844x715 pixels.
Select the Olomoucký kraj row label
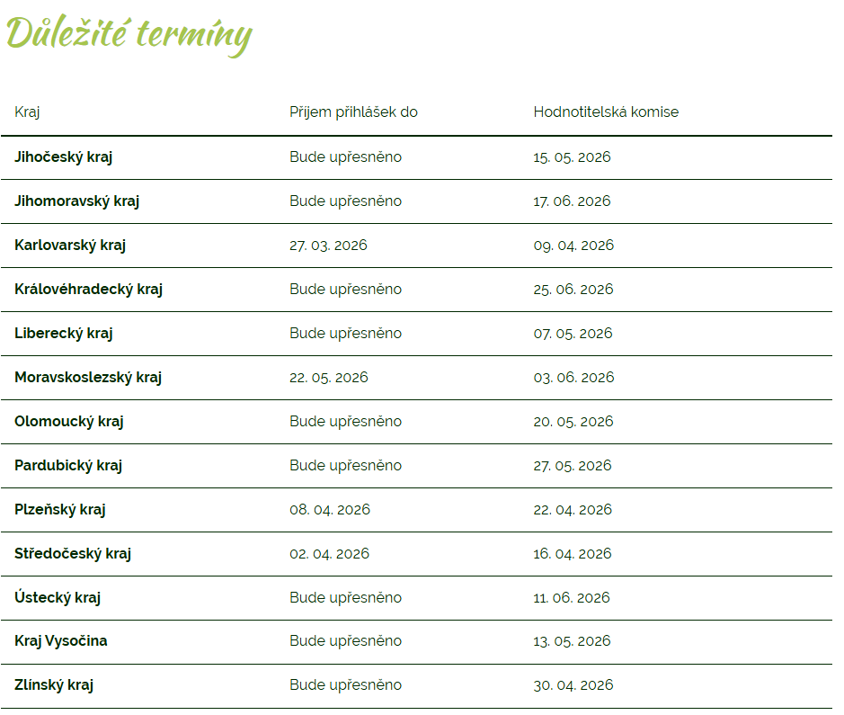click(69, 422)
